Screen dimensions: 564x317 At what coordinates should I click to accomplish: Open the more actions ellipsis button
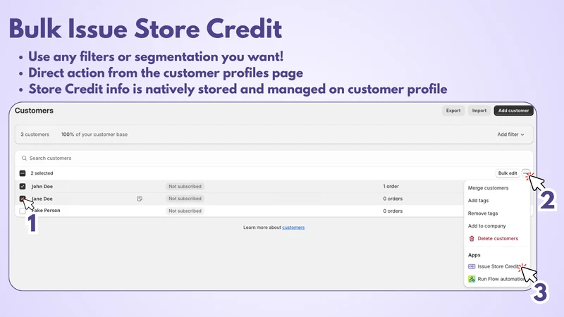tap(526, 173)
